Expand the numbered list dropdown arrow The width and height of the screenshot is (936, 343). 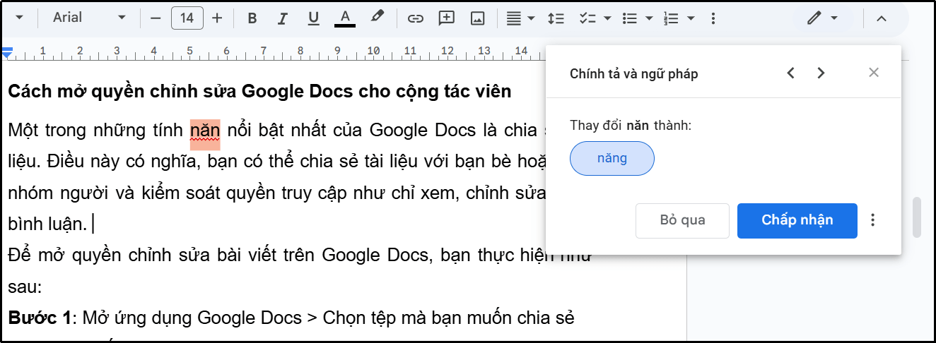691,18
